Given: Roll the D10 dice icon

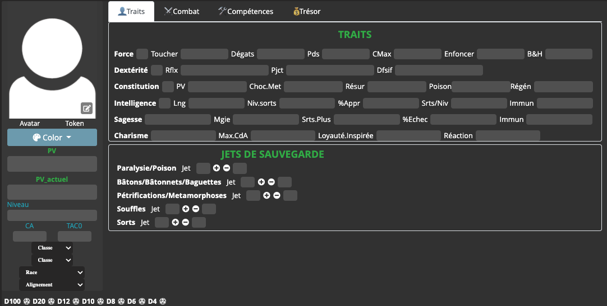Looking at the screenshot, I should pyautogui.click(x=100, y=302).
